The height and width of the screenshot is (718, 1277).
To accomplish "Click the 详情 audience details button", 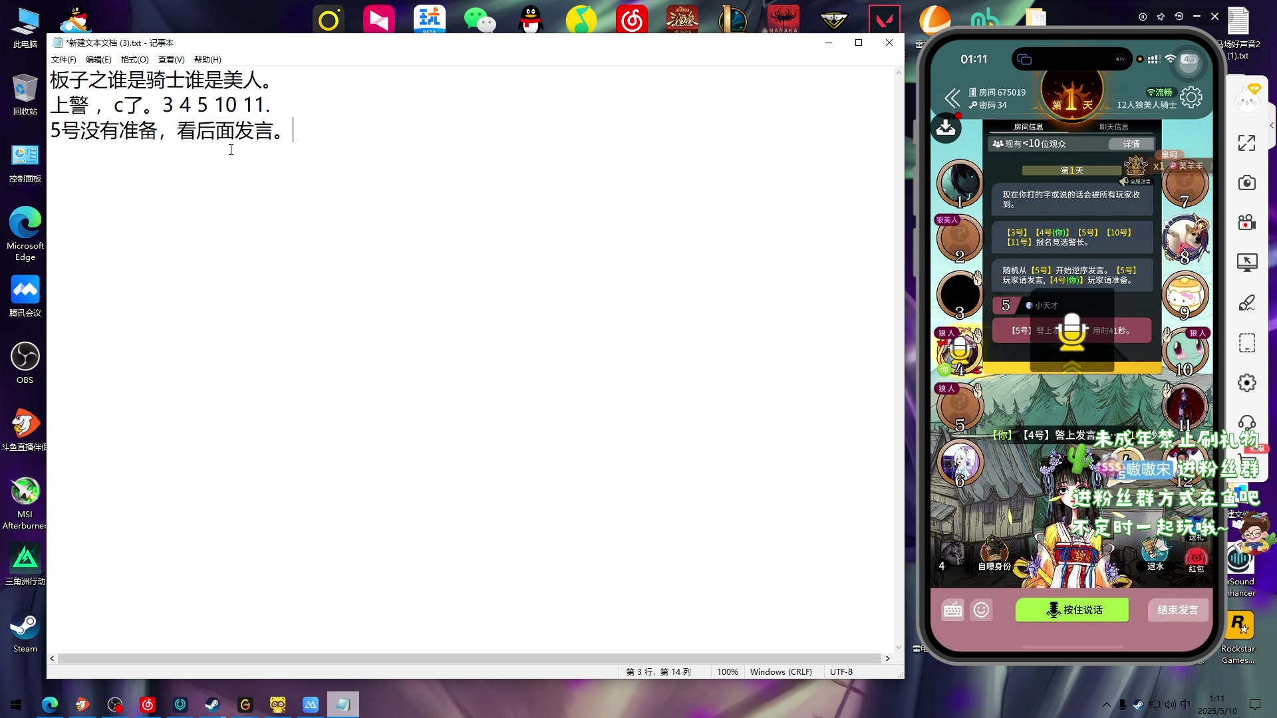I will pos(1131,144).
